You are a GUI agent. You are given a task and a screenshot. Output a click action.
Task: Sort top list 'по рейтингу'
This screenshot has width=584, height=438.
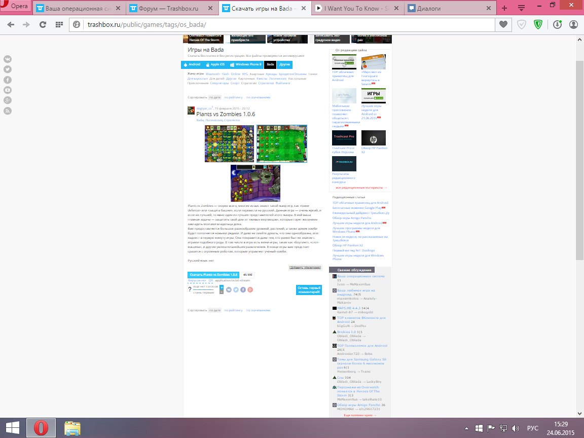pos(233,97)
